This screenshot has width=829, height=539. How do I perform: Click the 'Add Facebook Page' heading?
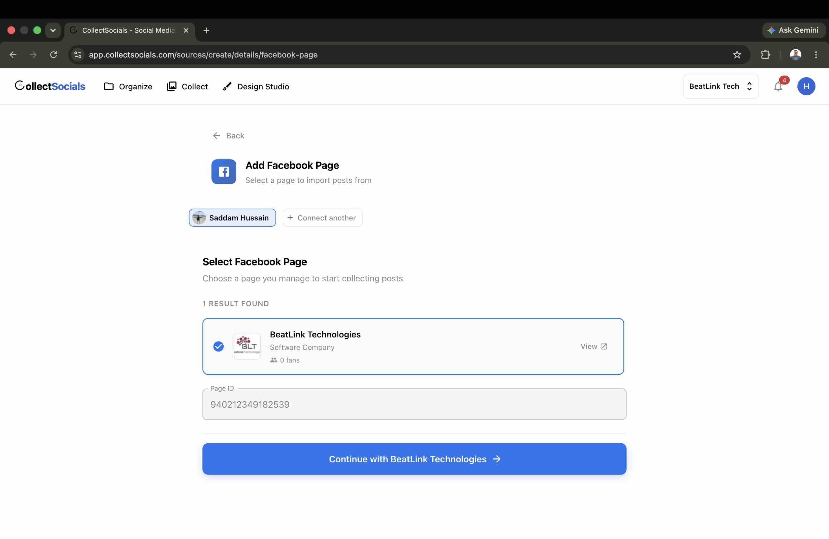pos(292,165)
